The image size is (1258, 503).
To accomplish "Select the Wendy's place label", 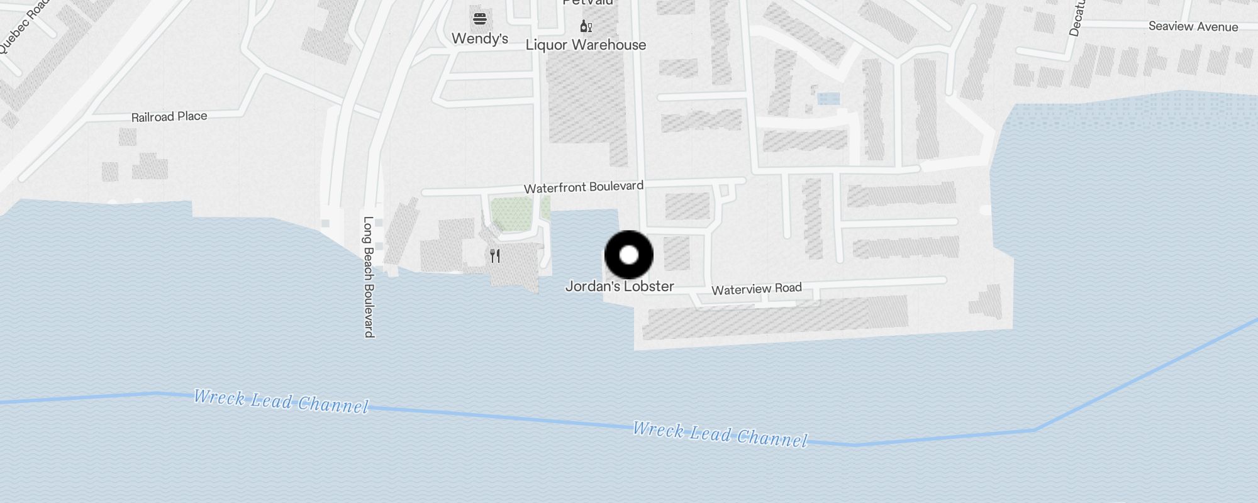I will click(480, 39).
